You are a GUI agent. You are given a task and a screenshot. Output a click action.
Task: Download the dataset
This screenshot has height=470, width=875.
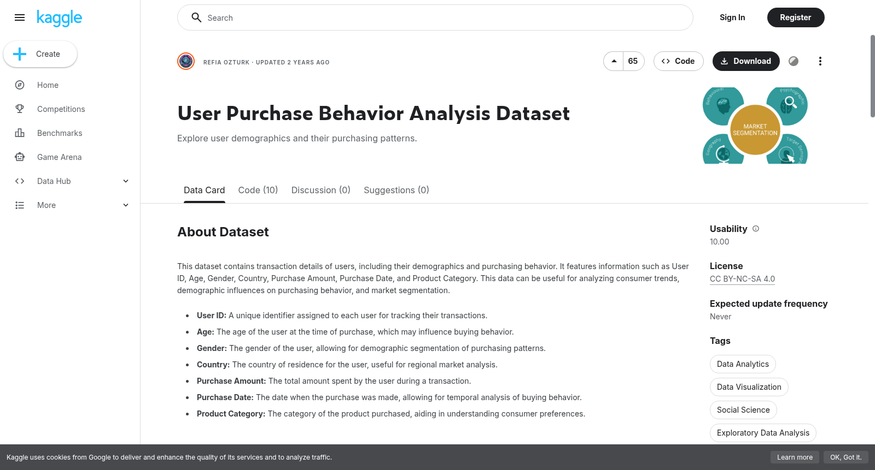pos(746,61)
